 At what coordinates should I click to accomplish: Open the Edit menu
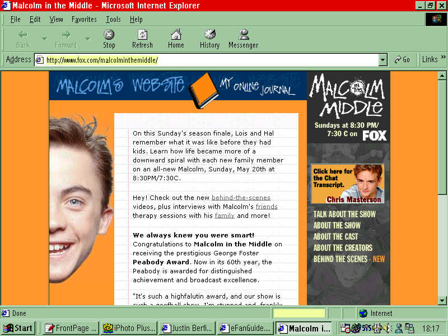(x=35, y=20)
